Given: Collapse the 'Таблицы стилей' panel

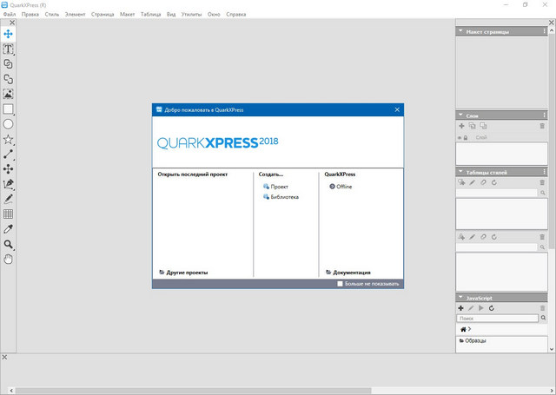Looking at the screenshot, I should 460,172.
